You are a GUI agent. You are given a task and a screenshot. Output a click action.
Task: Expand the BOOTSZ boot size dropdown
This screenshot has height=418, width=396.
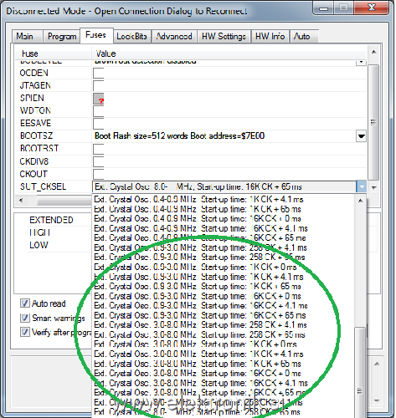click(362, 136)
